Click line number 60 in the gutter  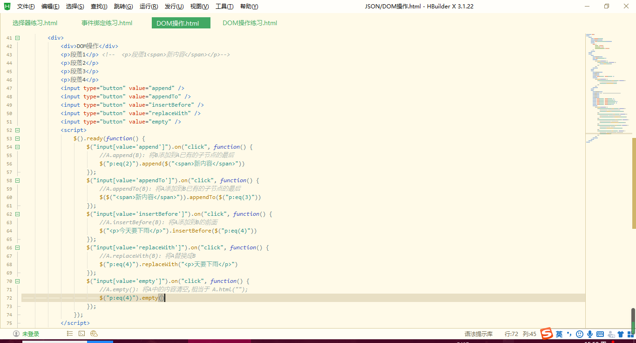click(9, 197)
